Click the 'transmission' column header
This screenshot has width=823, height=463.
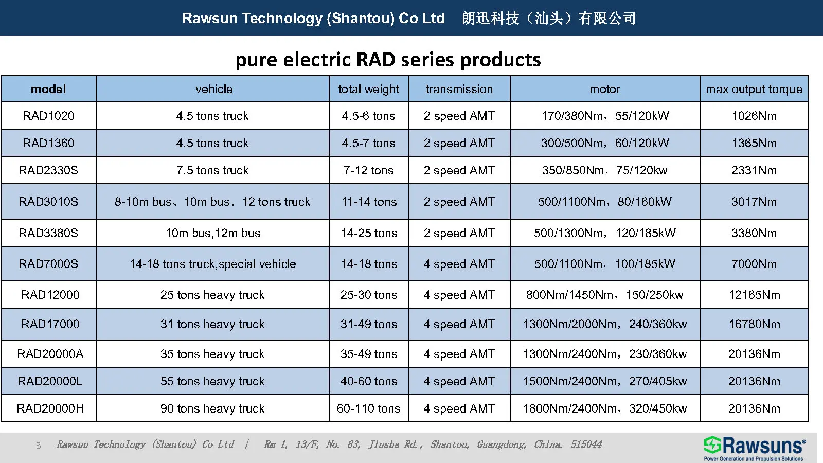coord(459,88)
